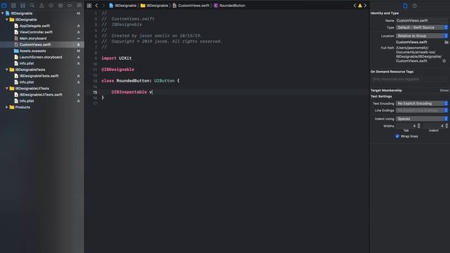The width and height of the screenshot is (450, 253).
Task: Collapse the IBDesignable project root
Action: point(3,13)
